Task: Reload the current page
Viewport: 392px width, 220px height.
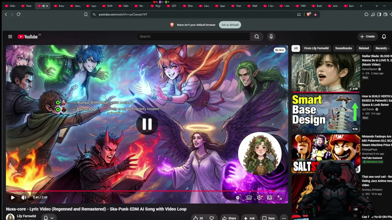Action: tap(19, 14)
